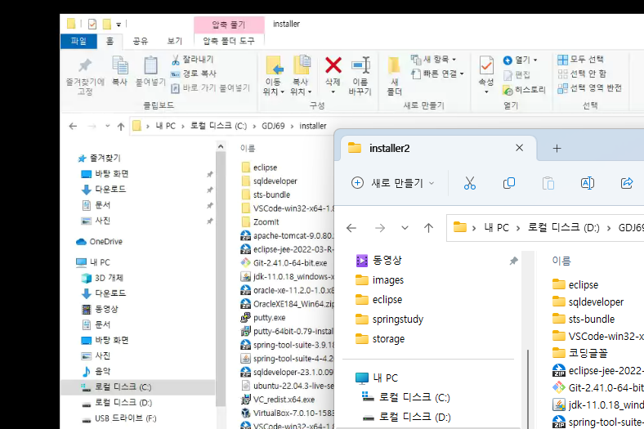Click the Share icon in installer2 toolbar

pos(627,183)
